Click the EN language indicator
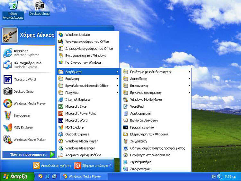 click(213, 176)
